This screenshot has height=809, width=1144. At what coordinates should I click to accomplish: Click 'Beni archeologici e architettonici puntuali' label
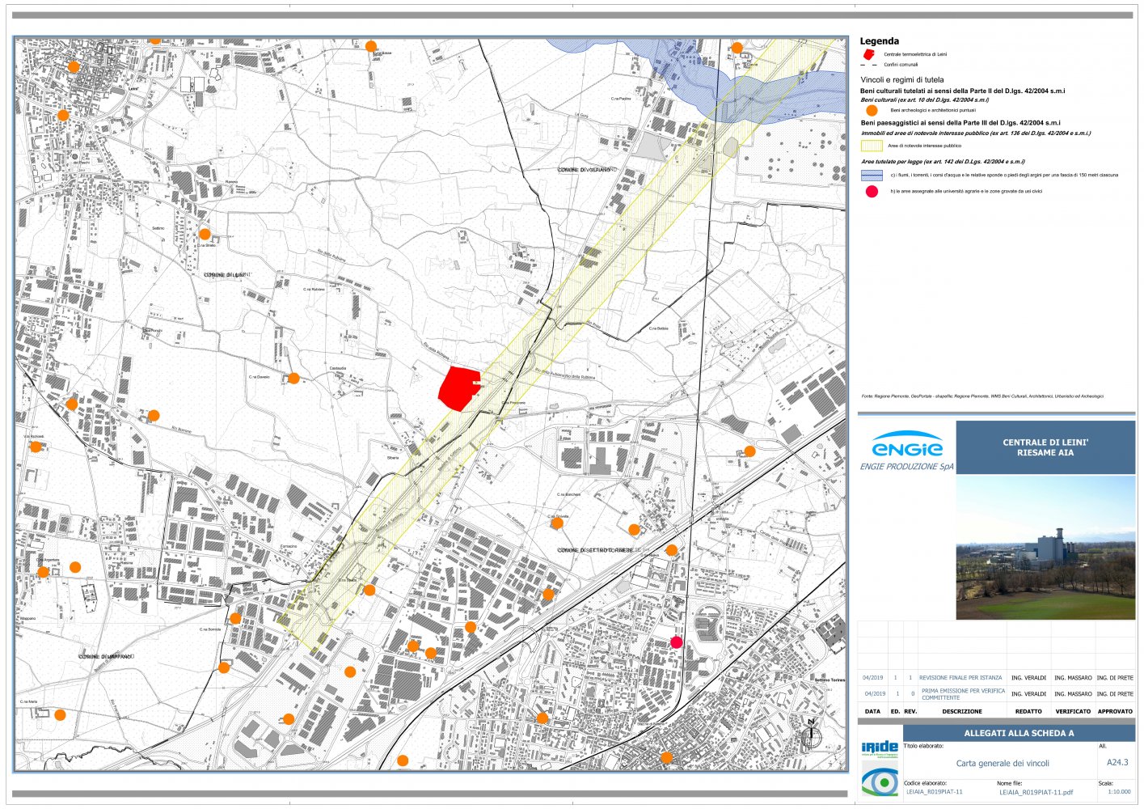[933, 110]
